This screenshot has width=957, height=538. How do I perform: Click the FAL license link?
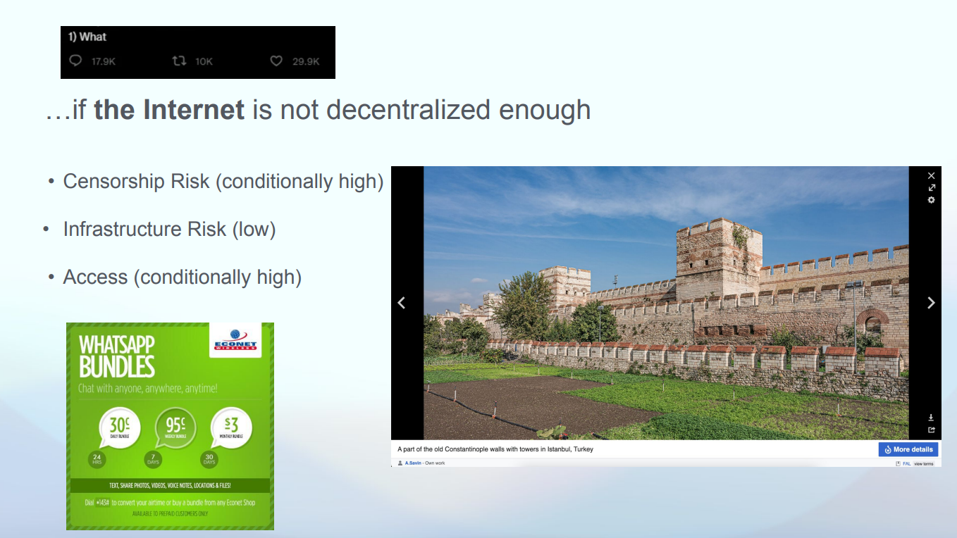click(x=906, y=463)
